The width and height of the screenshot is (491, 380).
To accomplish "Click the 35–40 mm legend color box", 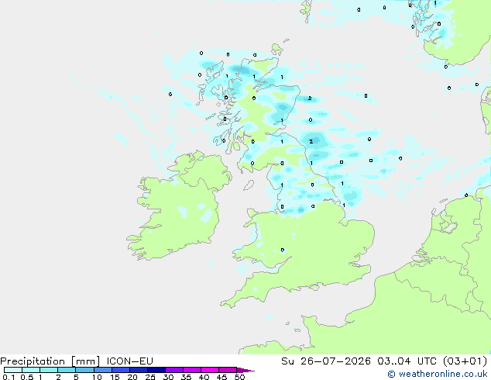I will (x=191, y=370).
